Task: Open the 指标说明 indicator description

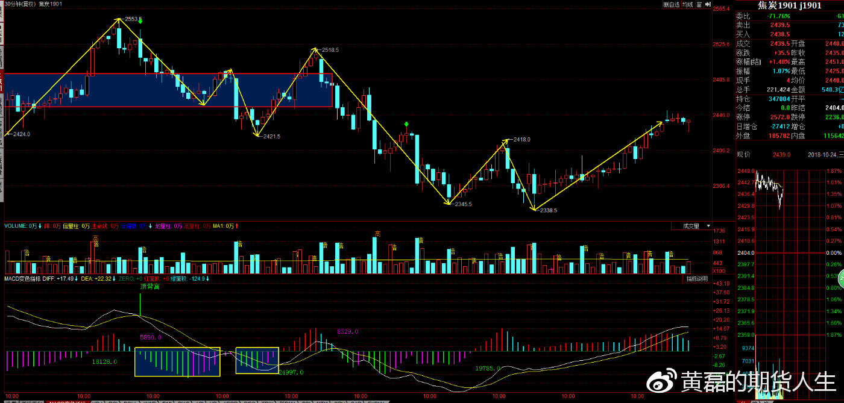Action: tap(698, 279)
